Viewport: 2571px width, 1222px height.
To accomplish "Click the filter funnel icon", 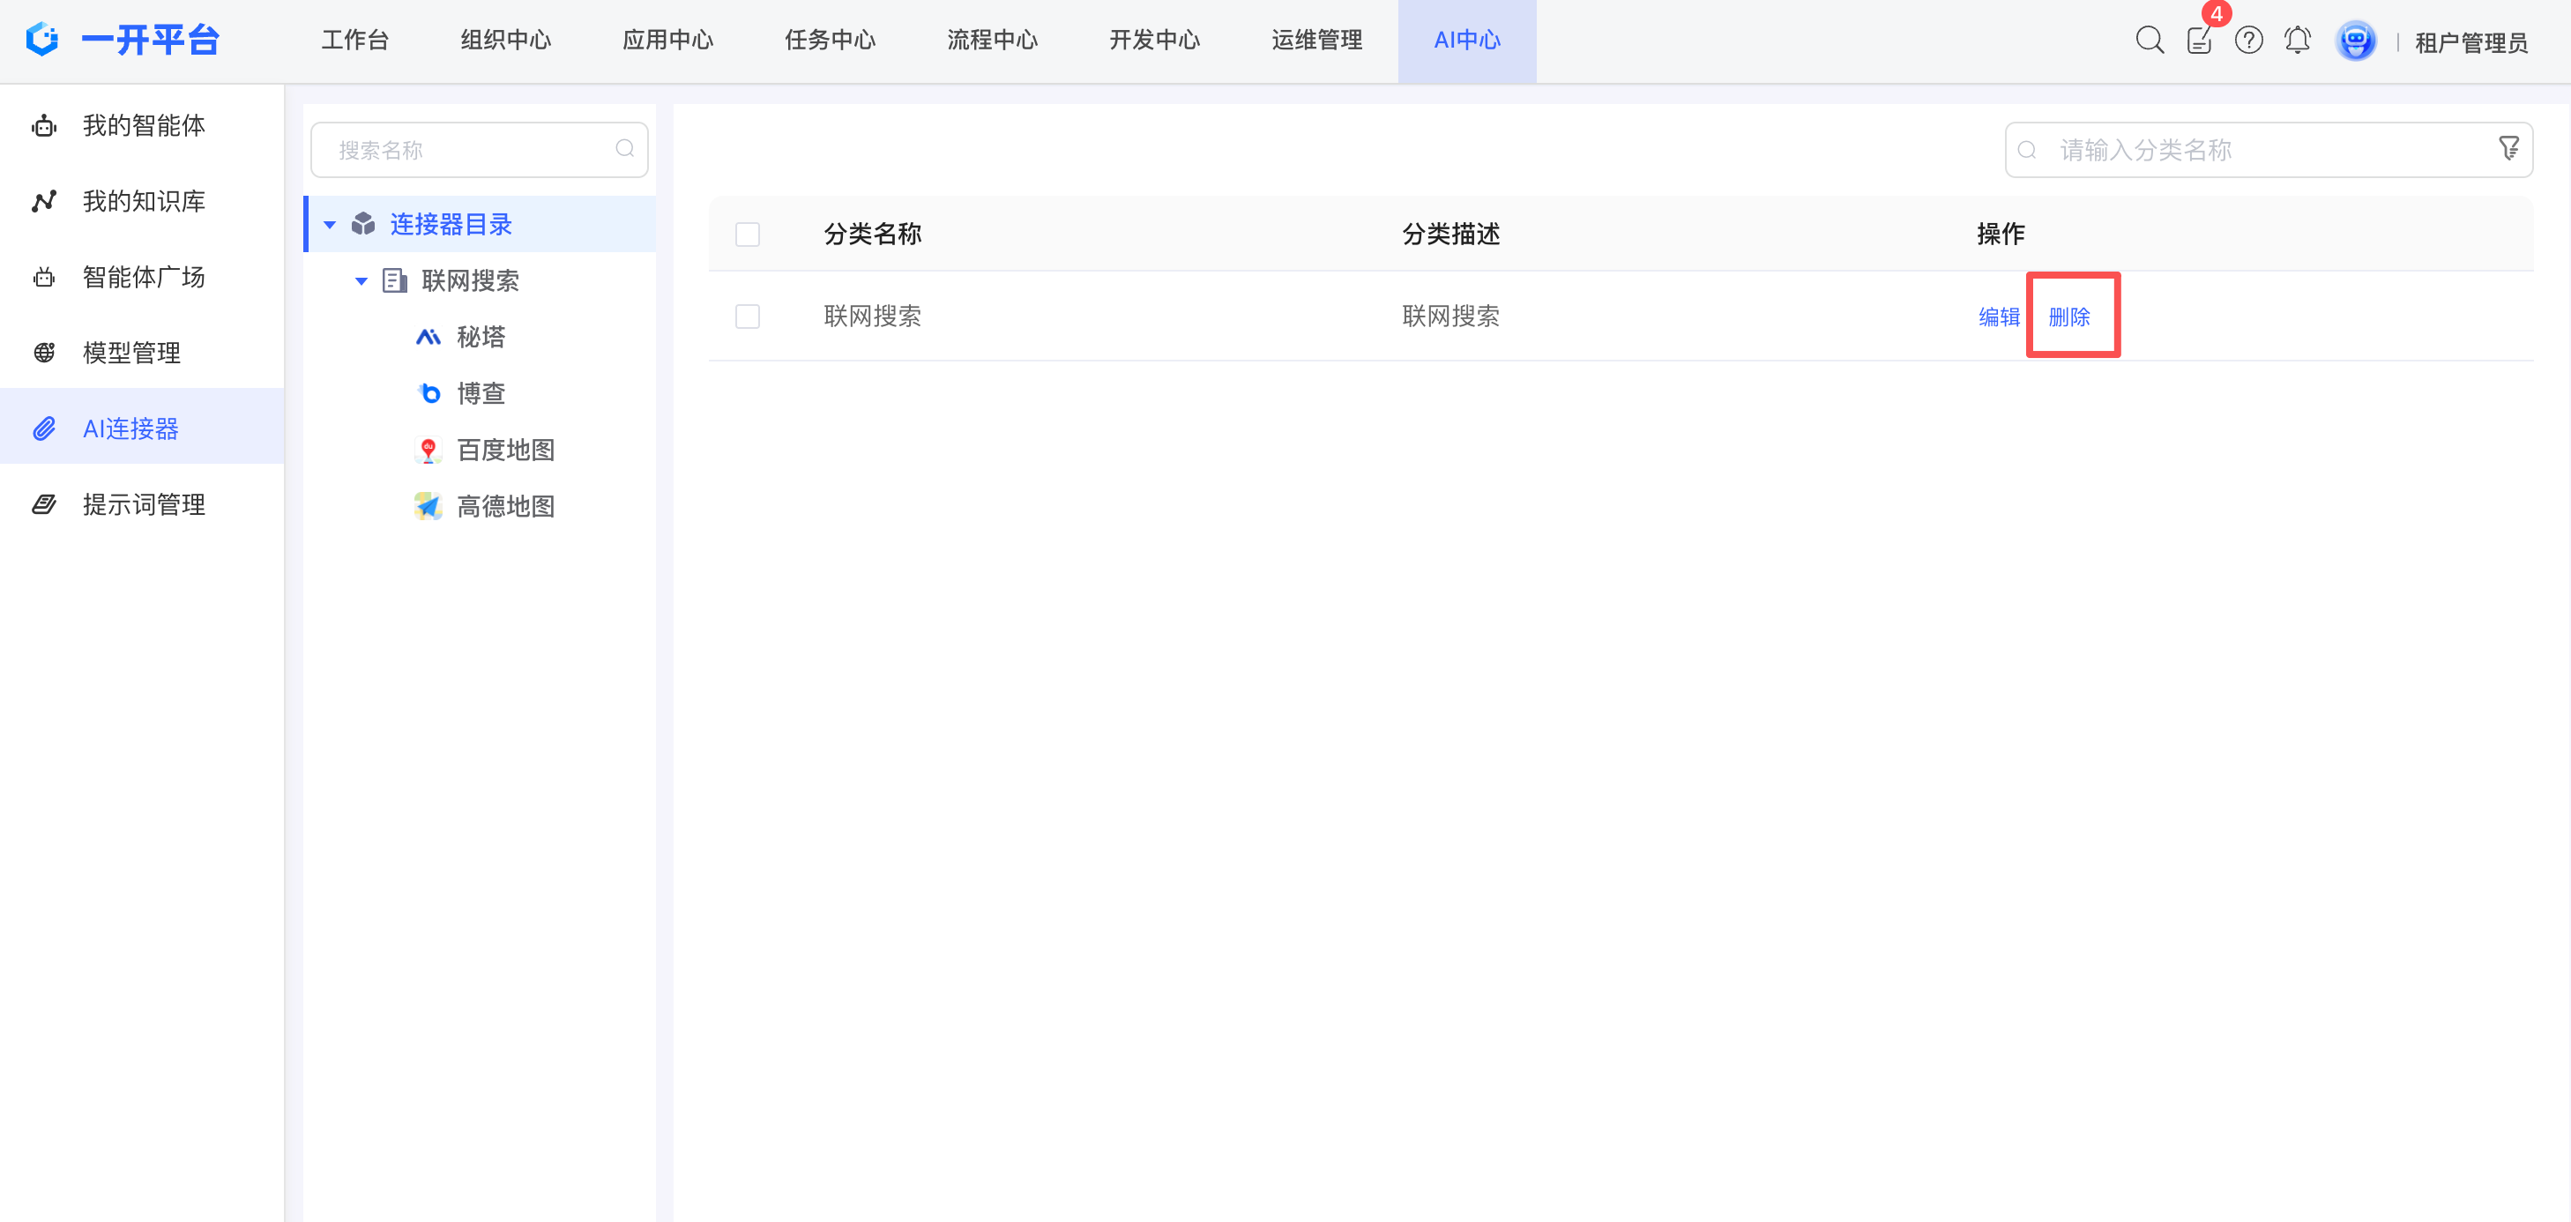I will 2508,149.
